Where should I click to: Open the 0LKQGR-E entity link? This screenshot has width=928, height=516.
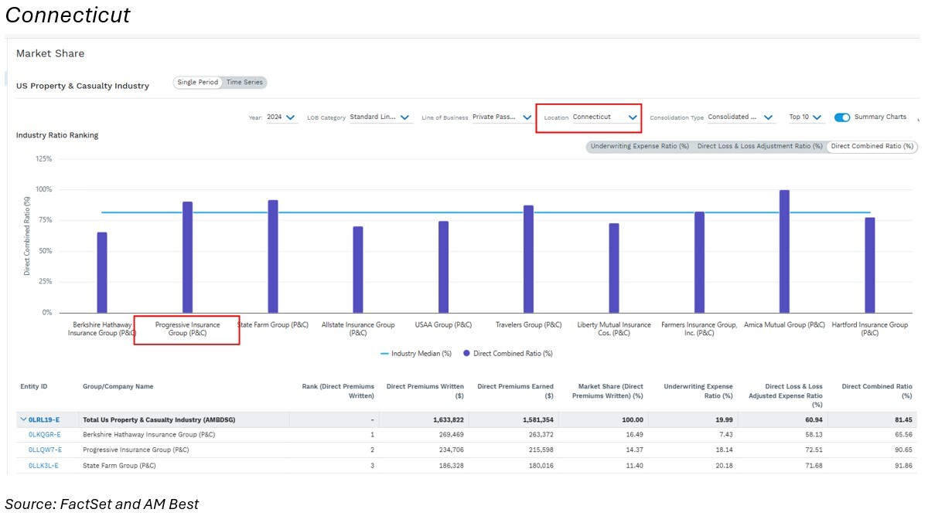click(x=45, y=435)
